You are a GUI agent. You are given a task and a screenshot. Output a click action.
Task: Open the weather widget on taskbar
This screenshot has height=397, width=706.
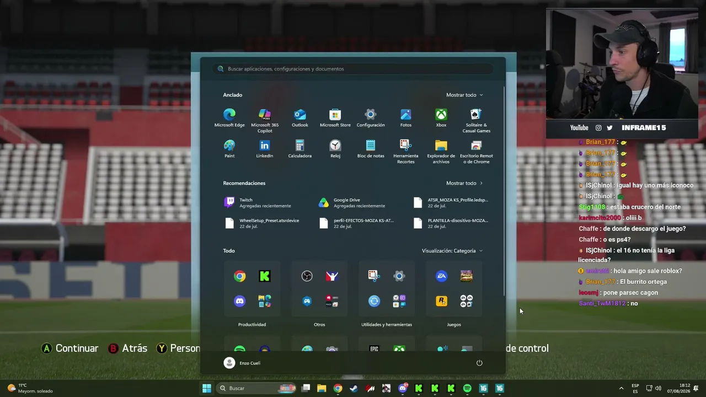tap(30, 388)
